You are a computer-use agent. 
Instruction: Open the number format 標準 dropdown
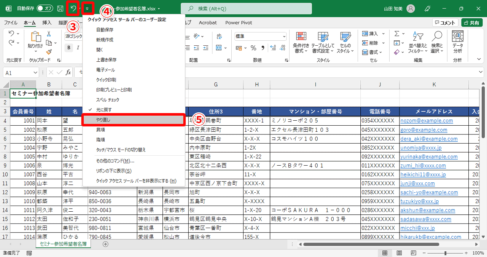(284, 37)
